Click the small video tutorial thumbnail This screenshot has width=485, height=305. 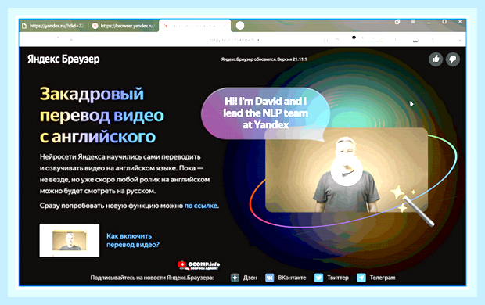pos(70,240)
